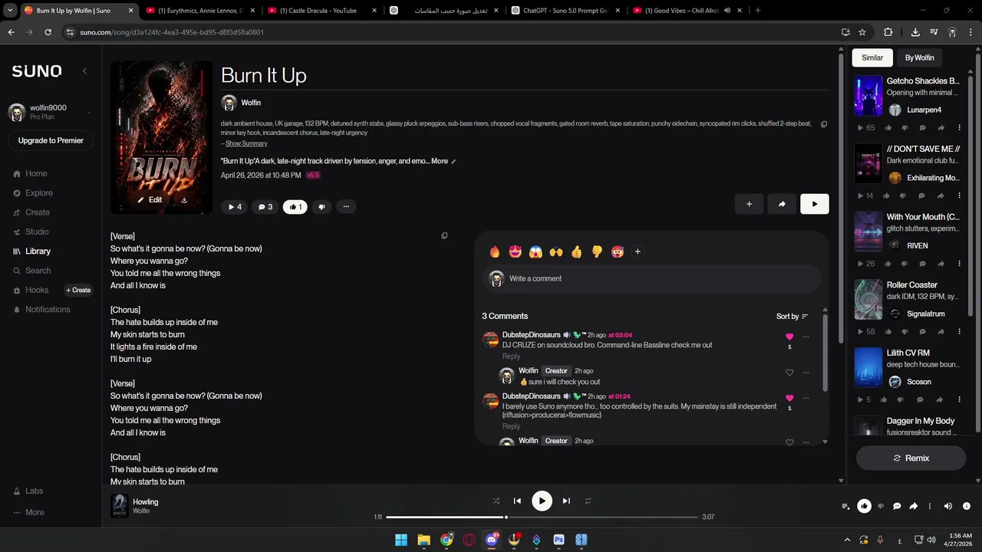The width and height of the screenshot is (982, 552).
Task: React with heart-eyes emoji
Action: tap(516, 251)
